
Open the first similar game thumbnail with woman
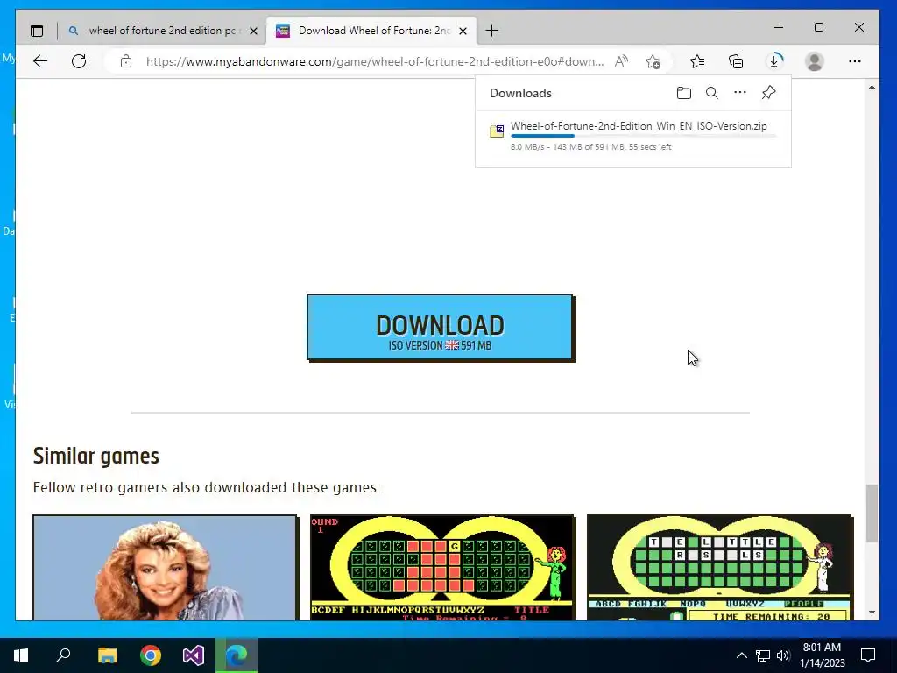coord(165,567)
